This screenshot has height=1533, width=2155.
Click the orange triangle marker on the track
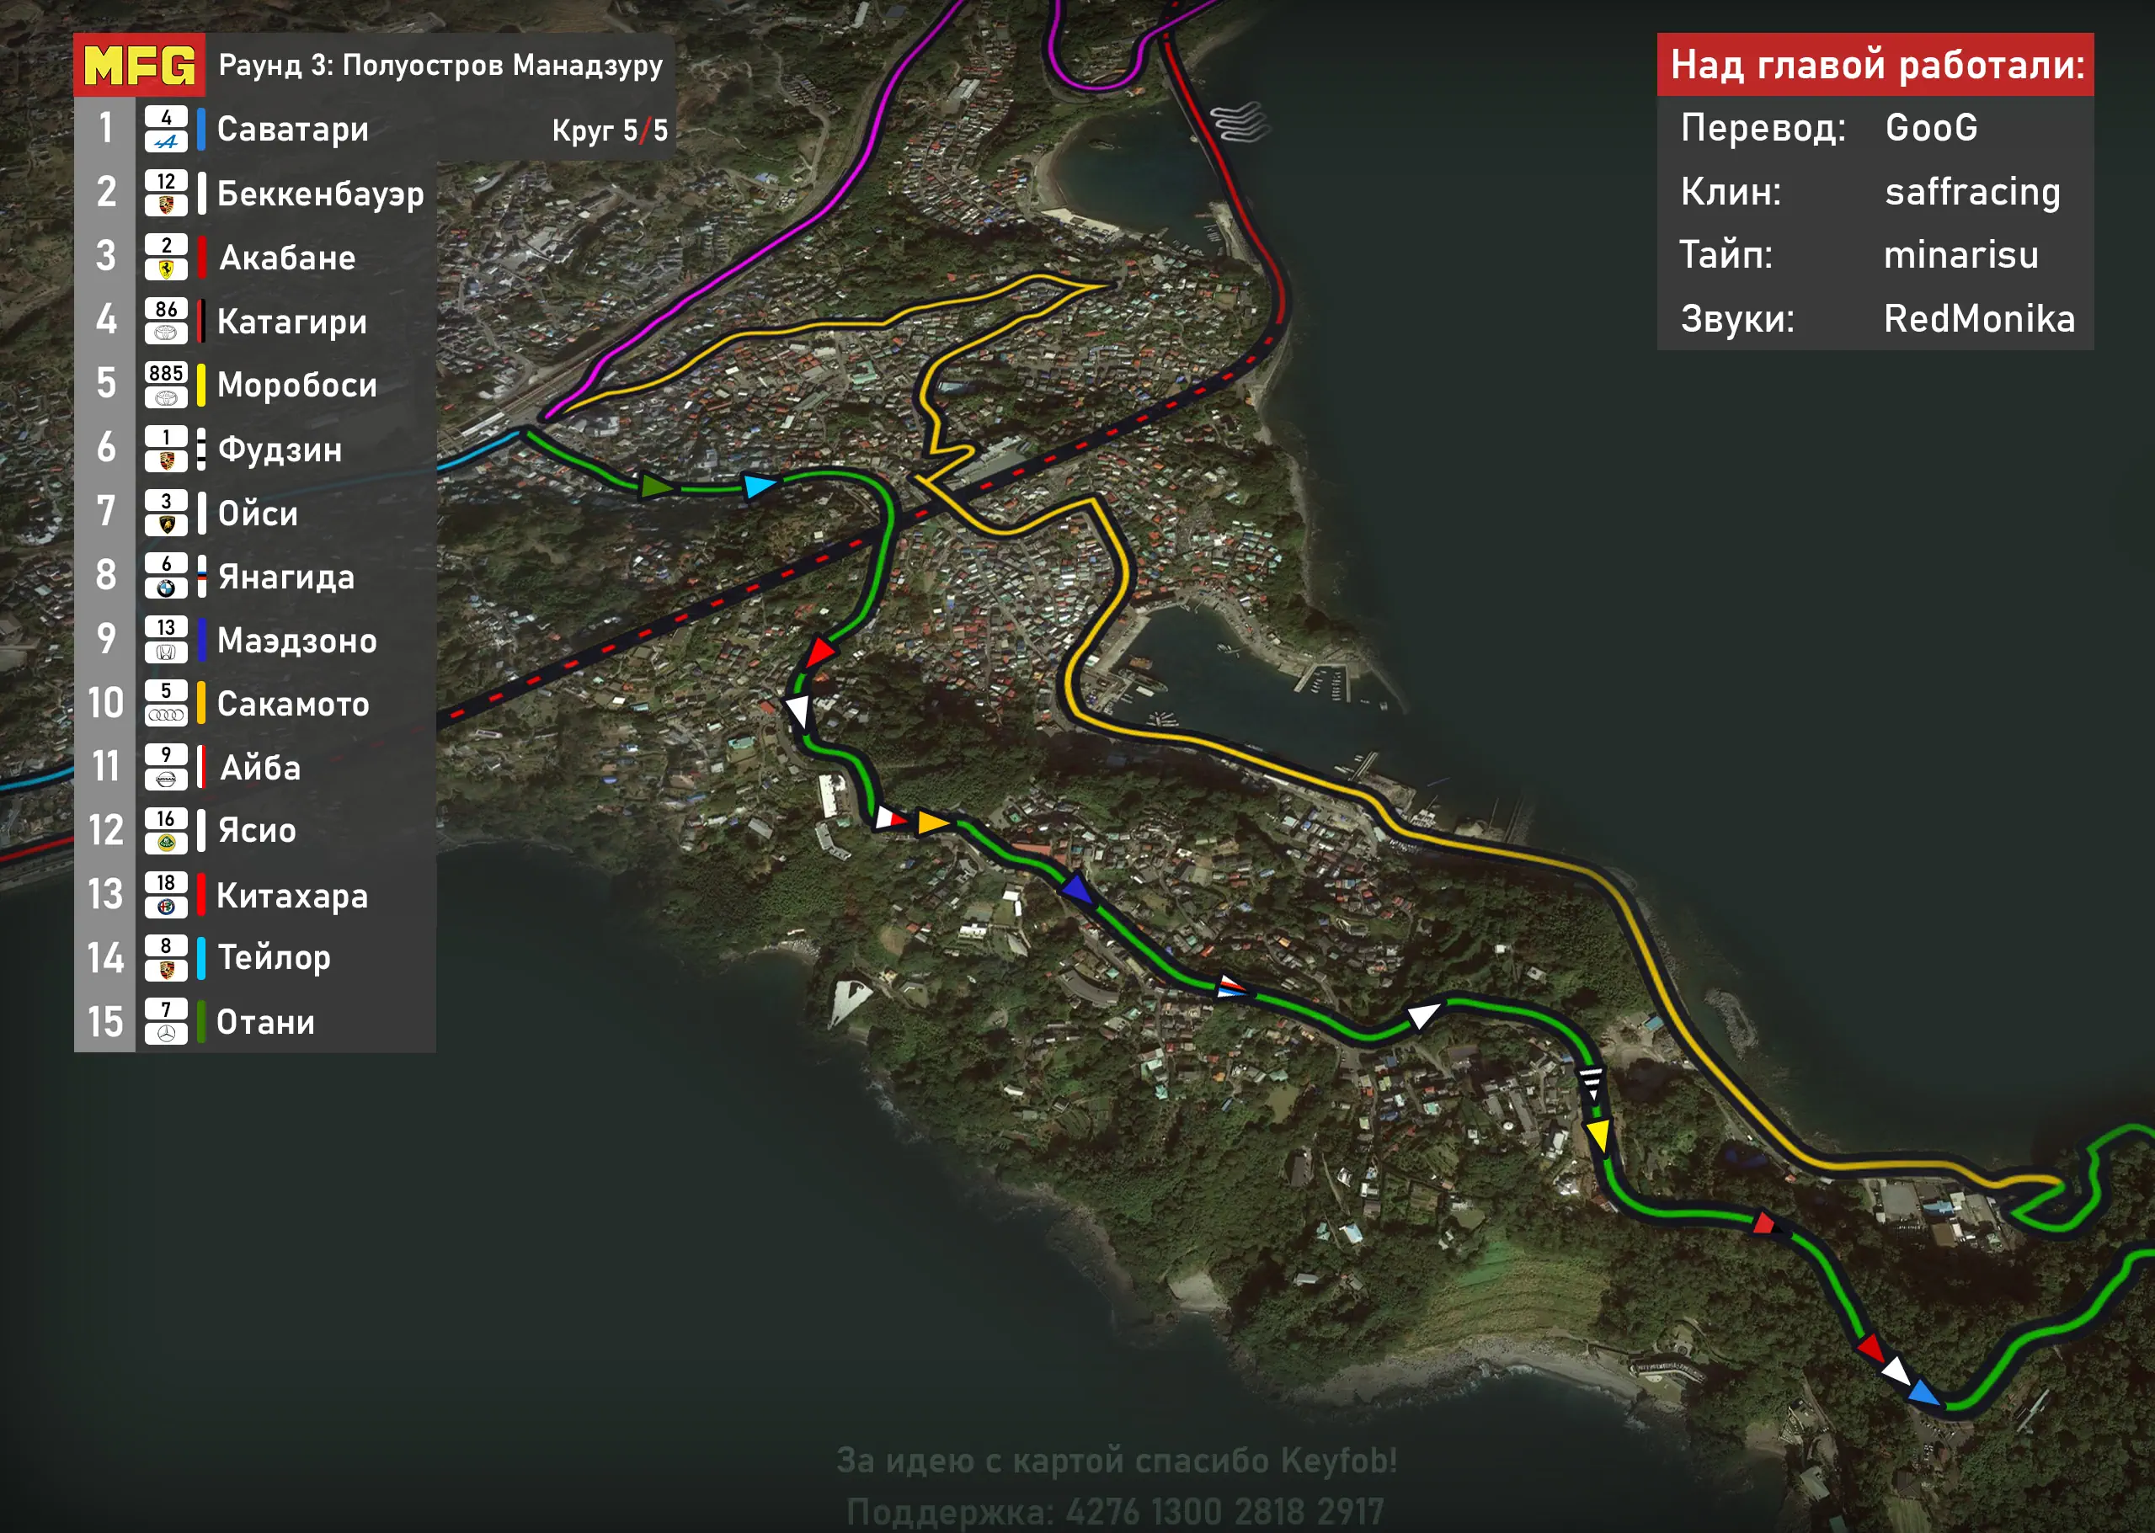coord(932,822)
